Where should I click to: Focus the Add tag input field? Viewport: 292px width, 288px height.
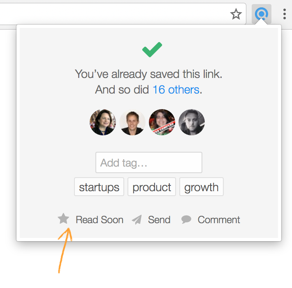coord(149,162)
